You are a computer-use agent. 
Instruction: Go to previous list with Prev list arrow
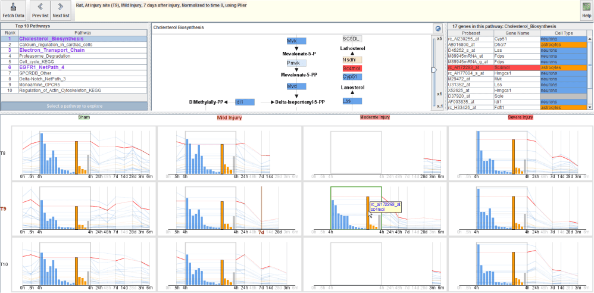tap(40, 10)
